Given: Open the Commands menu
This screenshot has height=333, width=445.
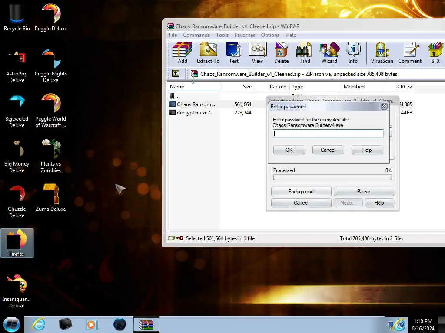Looking at the screenshot, I should pos(196,35).
